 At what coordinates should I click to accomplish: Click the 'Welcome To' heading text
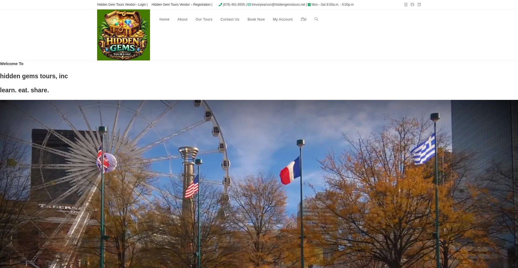tap(12, 64)
